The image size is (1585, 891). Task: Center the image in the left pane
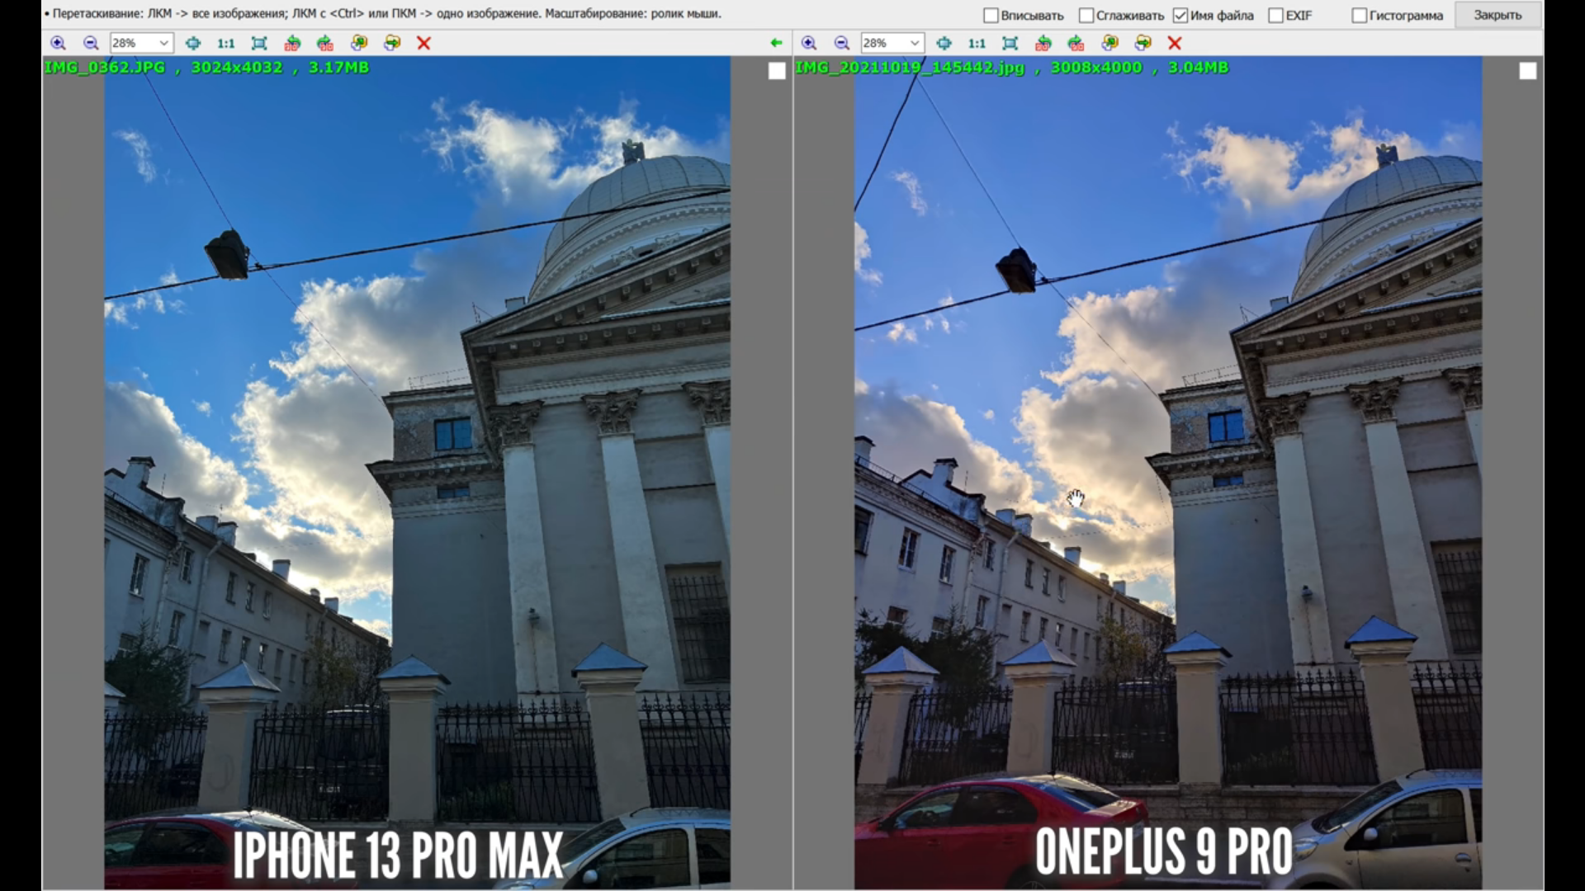click(193, 43)
